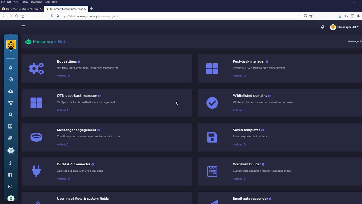Click info icon beside JSON API Connector

point(92,165)
